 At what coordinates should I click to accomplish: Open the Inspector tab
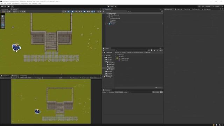168,9
